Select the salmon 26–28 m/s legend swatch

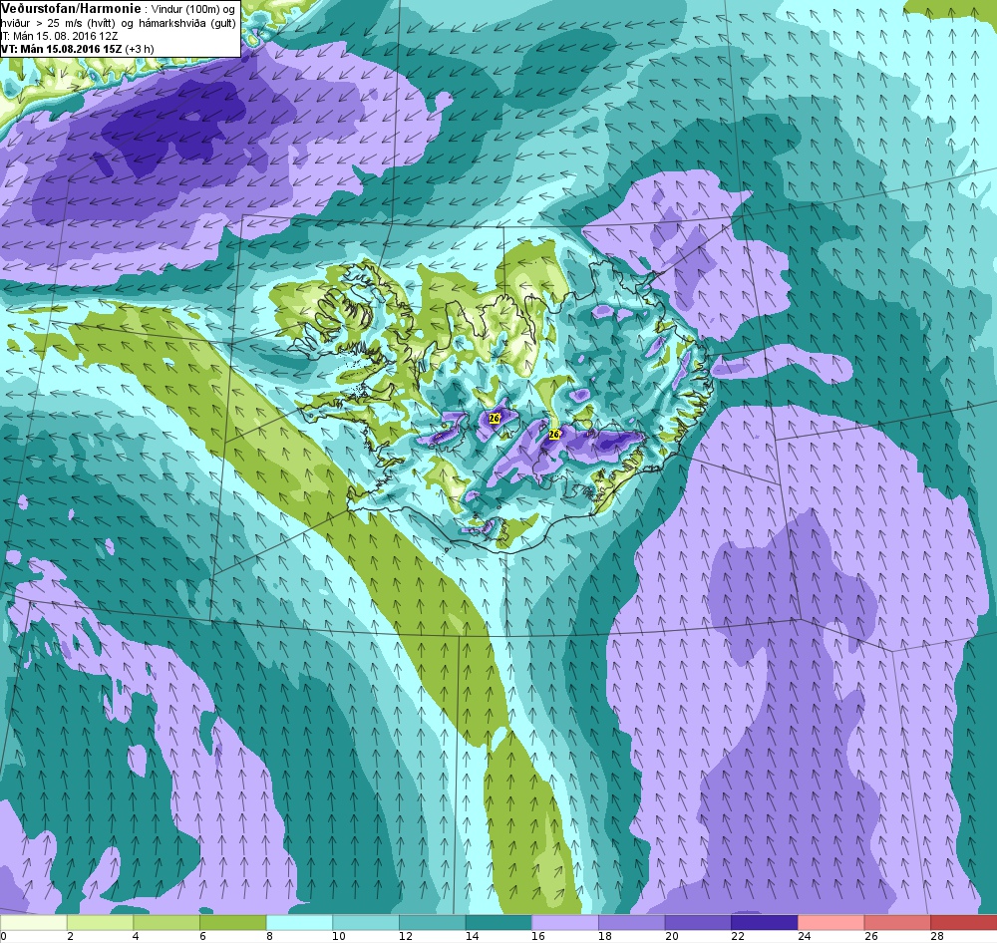pyautogui.click(x=897, y=922)
